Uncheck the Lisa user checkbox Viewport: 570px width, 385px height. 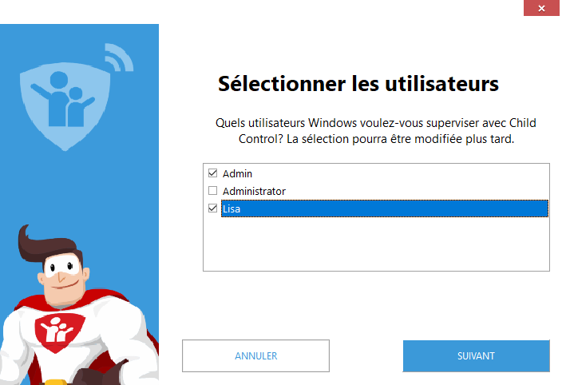click(212, 208)
